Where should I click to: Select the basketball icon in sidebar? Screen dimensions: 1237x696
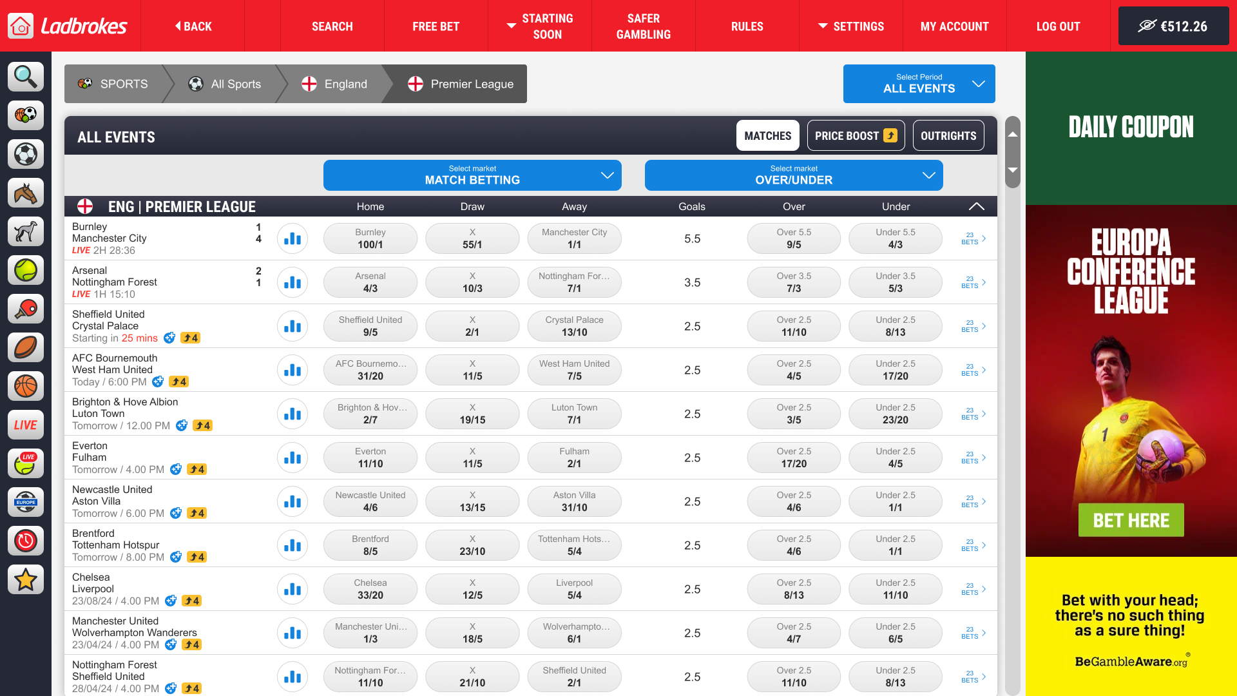click(x=26, y=386)
